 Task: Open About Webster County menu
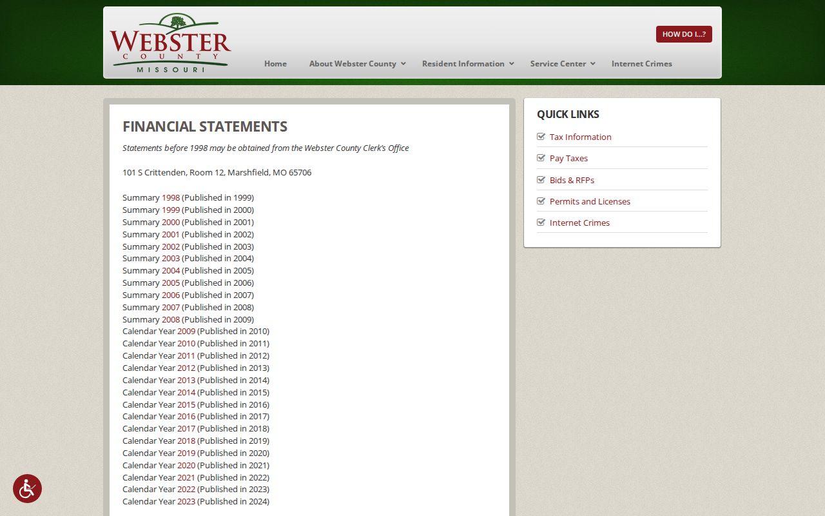353,63
